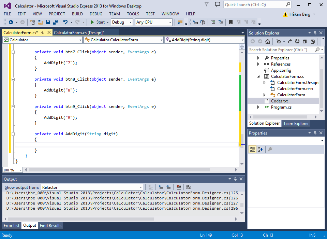
Task: Undo the last edit using the toolbar arrow
Action: (x=65, y=22)
